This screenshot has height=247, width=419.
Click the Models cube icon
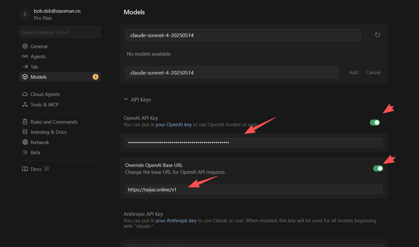pos(25,77)
